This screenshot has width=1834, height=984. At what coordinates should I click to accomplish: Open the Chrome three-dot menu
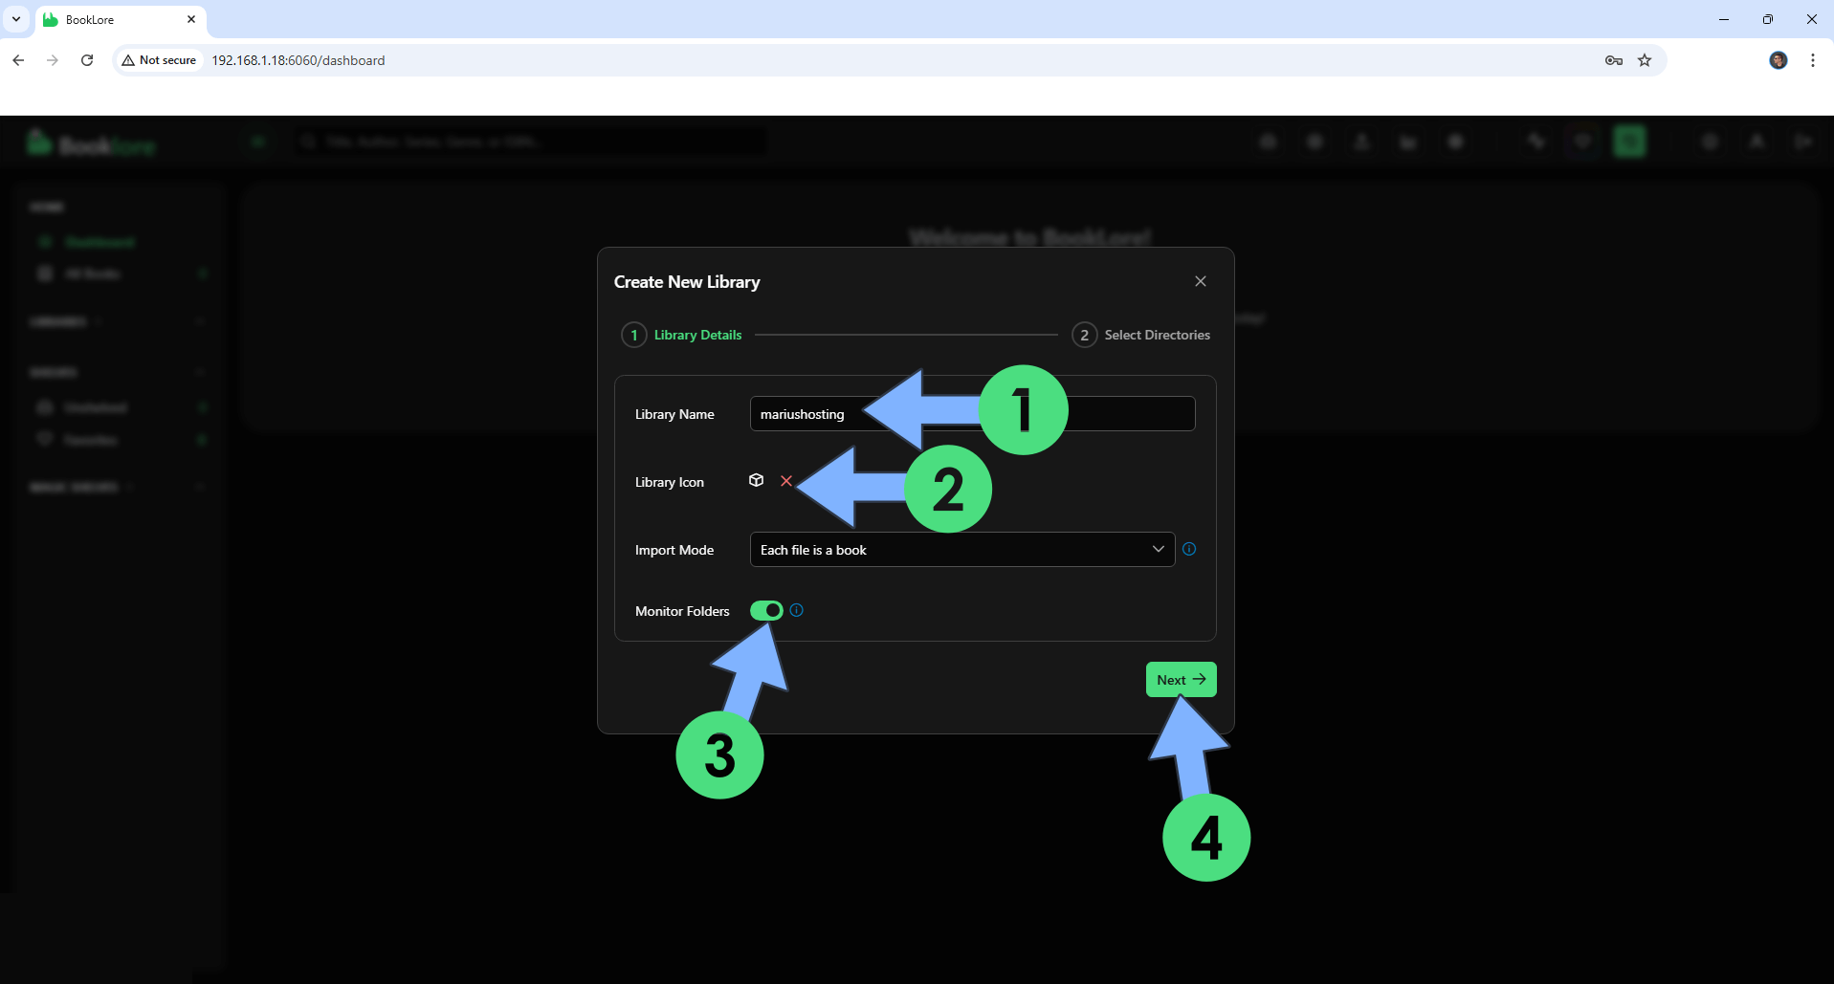pos(1812,60)
